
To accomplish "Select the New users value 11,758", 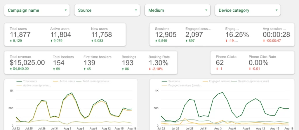I will click(101, 35).
